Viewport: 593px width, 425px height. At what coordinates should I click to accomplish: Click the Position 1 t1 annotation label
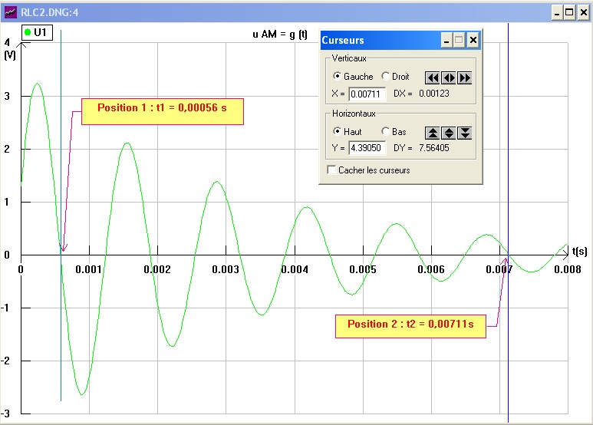162,109
